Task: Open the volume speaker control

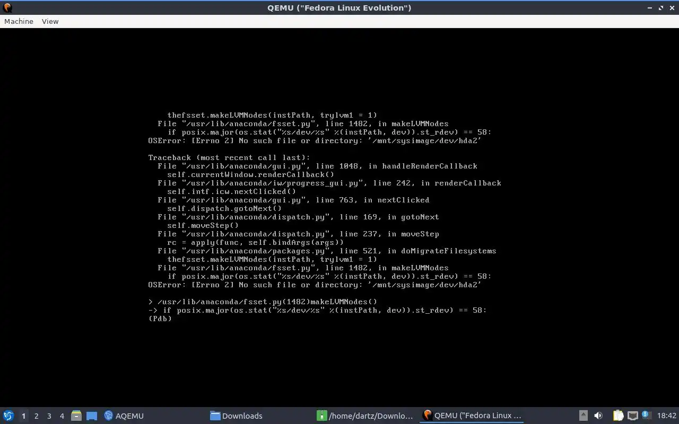Action: tap(598, 416)
